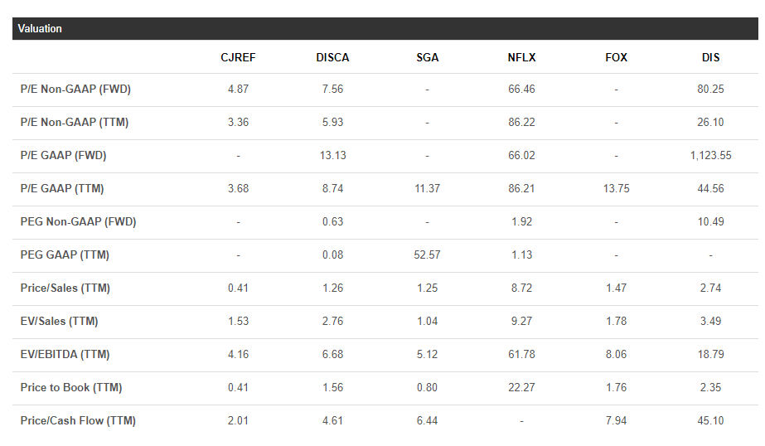Select the DIS ticker header
Screen dimensions: 765x446
pos(710,57)
